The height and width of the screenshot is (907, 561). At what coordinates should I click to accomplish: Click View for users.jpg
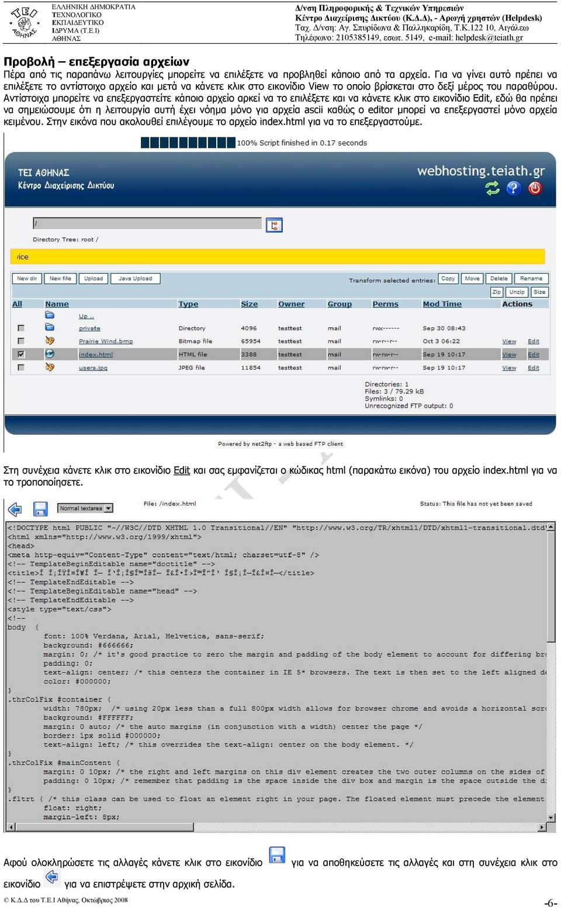tap(509, 368)
